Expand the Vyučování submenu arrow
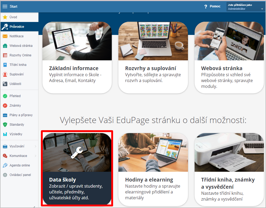The height and width of the screenshot is (208, 266). (36, 146)
